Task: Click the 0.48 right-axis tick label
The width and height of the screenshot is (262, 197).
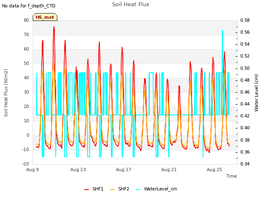Action: pos(245,80)
